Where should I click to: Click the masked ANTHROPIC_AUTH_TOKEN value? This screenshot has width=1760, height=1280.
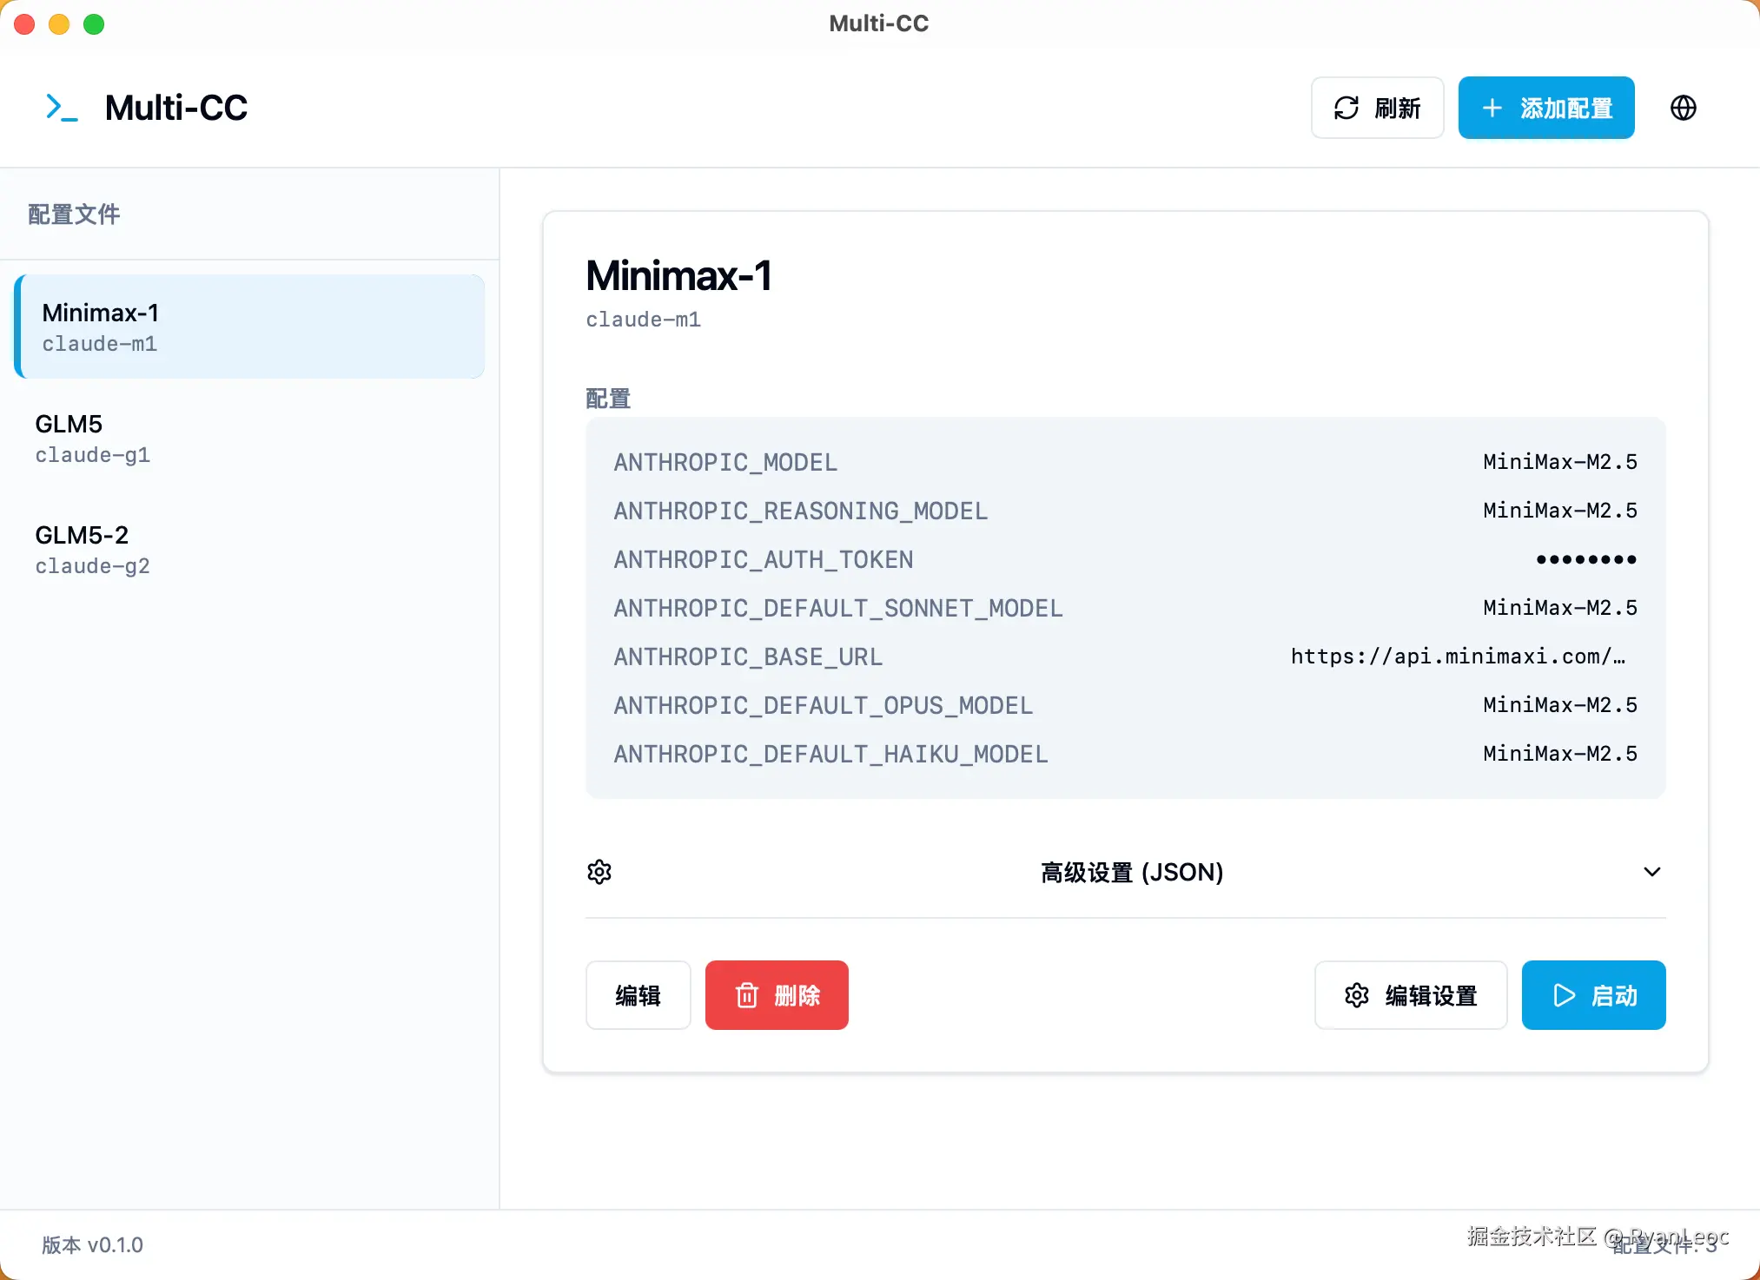pos(1585,559)
